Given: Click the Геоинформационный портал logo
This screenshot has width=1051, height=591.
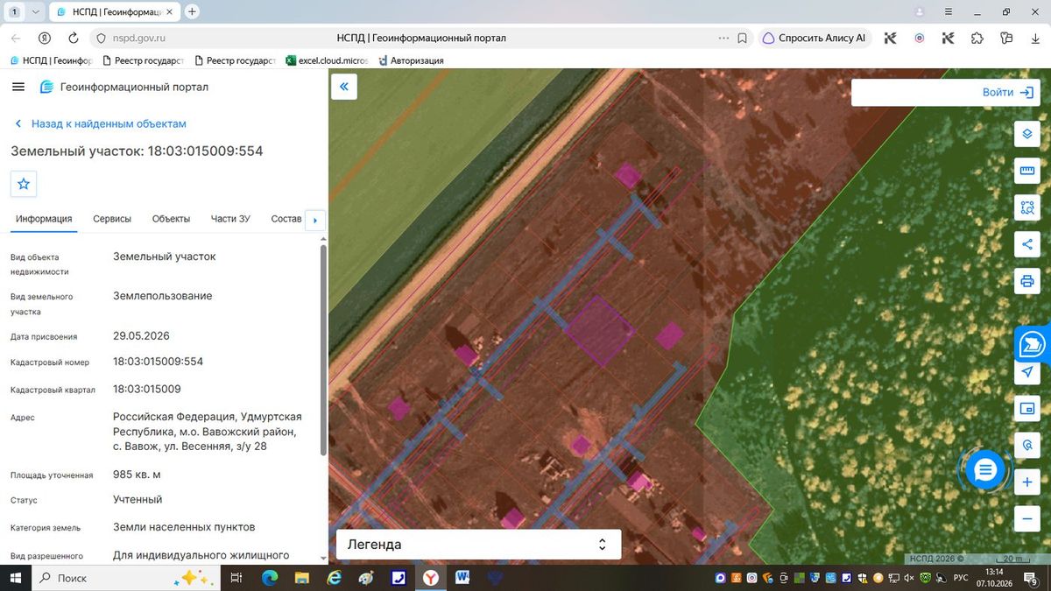Looking at the screenshot, I should [123, 87].
